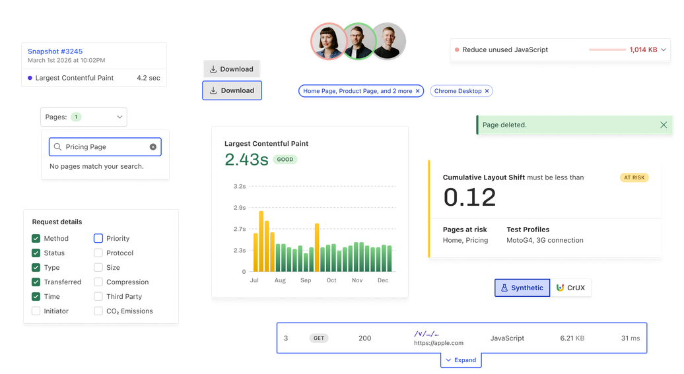The height and width of the screenshot is (374, 684).
Task: Click the flask icon on Synthetic
Action: click(x=504, y=288)
